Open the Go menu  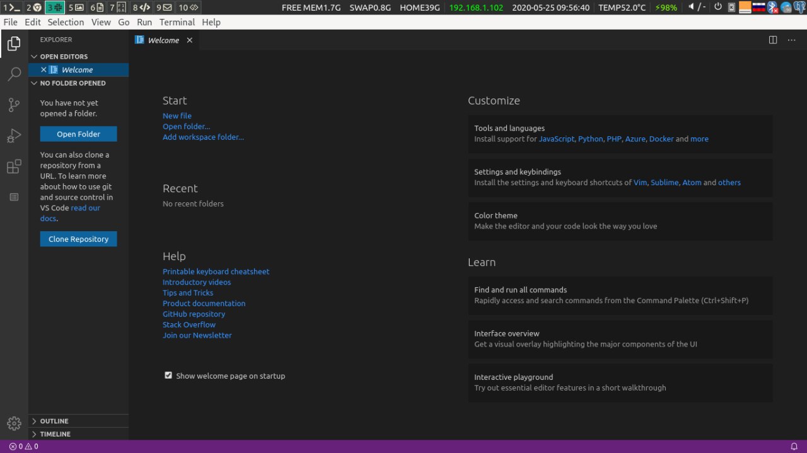pos(124,22)
